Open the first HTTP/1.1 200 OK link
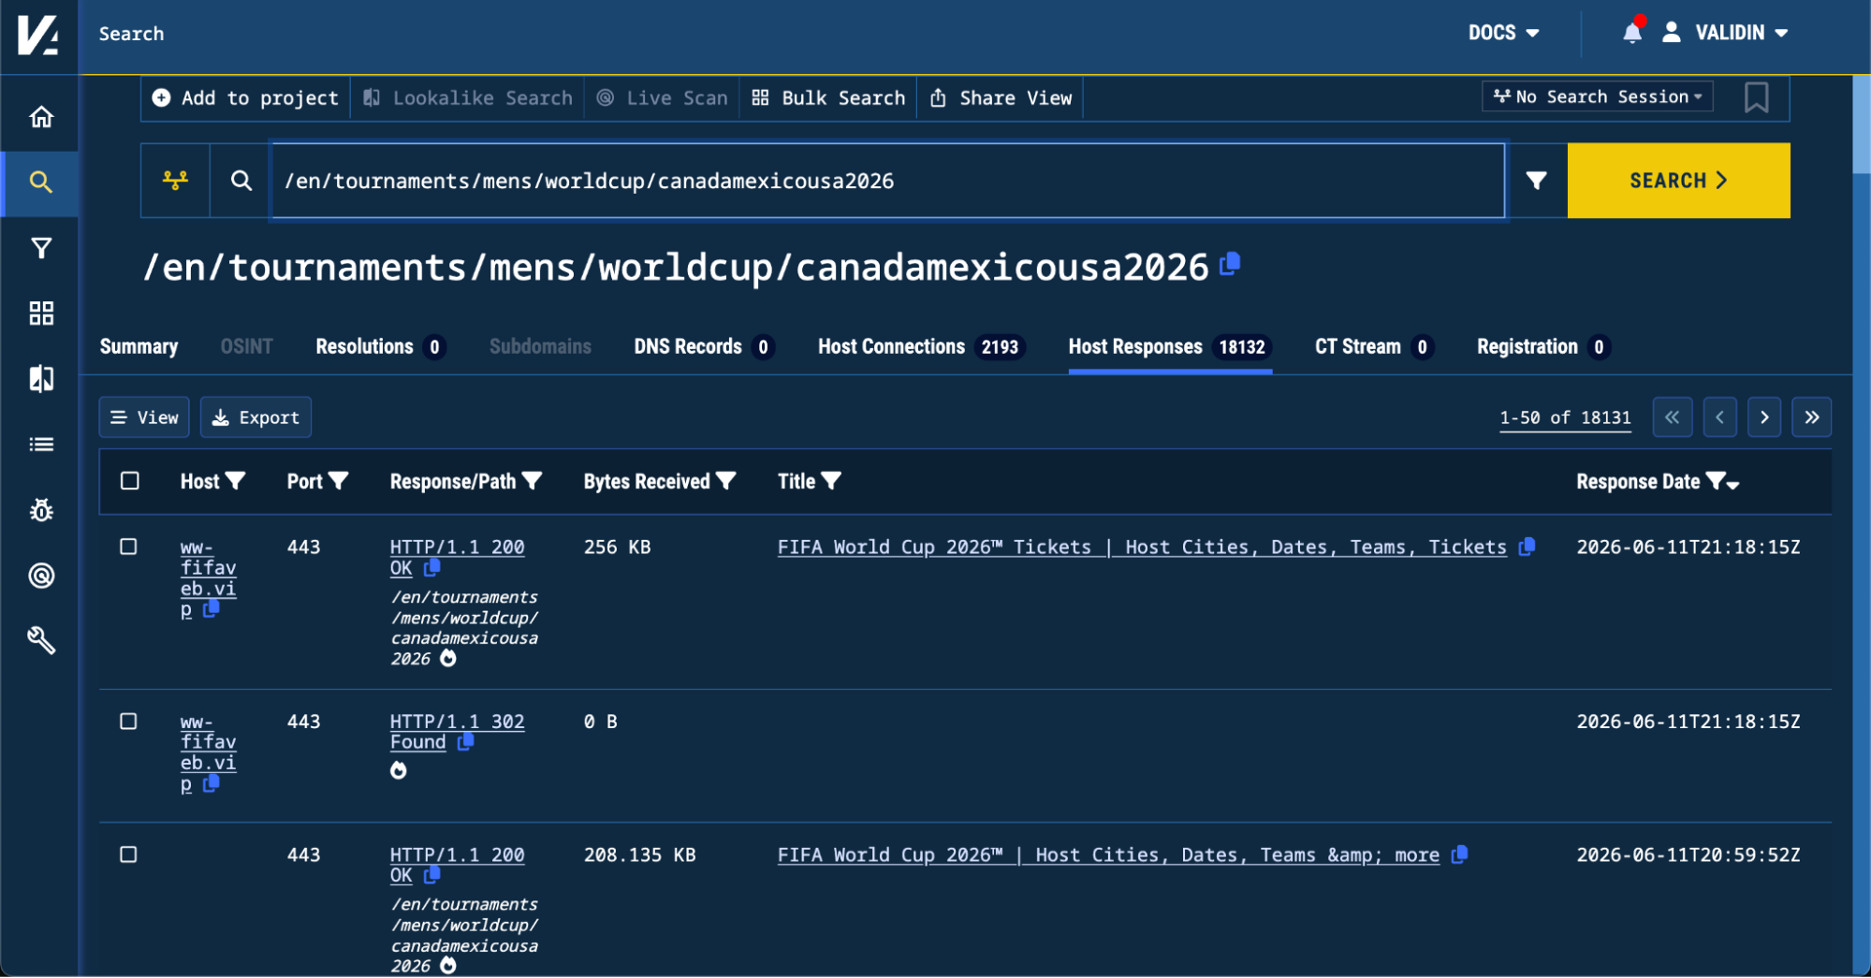The height and width of the screenshot is (978, 1871). coord(457,557)
